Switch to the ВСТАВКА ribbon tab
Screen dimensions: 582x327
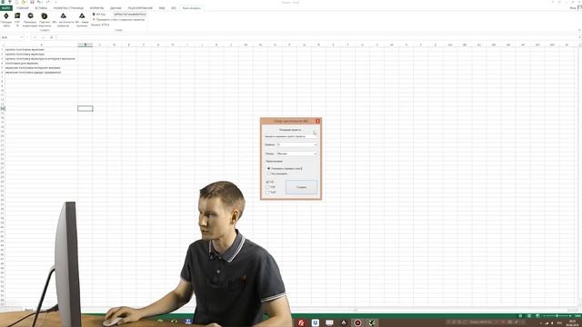tap(41, 8)
